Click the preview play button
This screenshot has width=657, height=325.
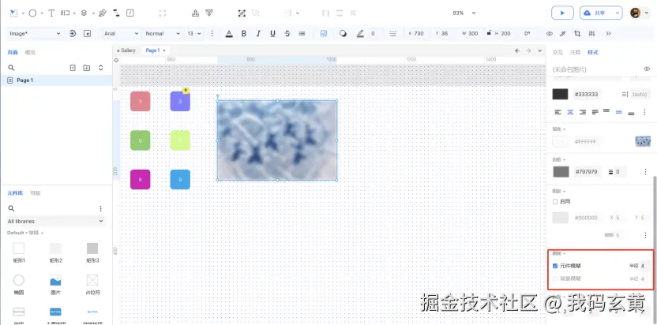[562, 13]
